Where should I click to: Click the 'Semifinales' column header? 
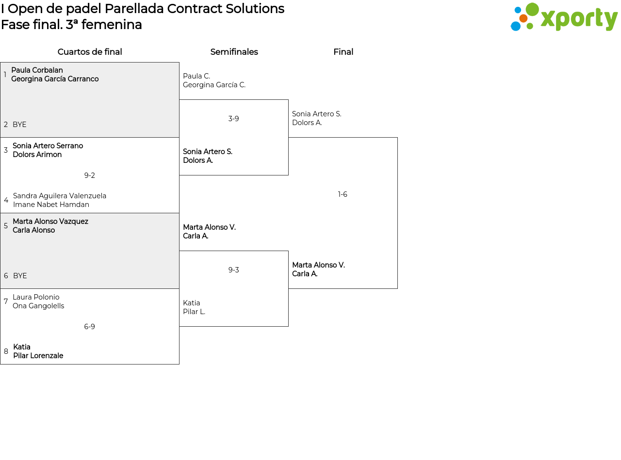[234, 52]
